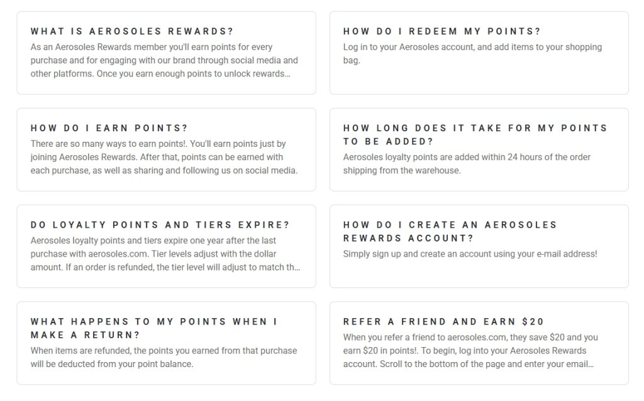This screenshot has height=401, width=644.
Task: Click the "Log in to your Aerosoles account" answer
Action: 472,53
